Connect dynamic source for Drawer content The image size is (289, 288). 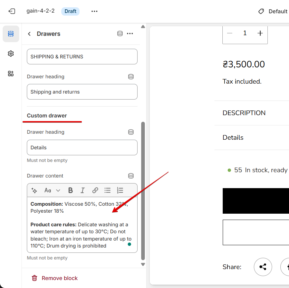pos(131,176)
